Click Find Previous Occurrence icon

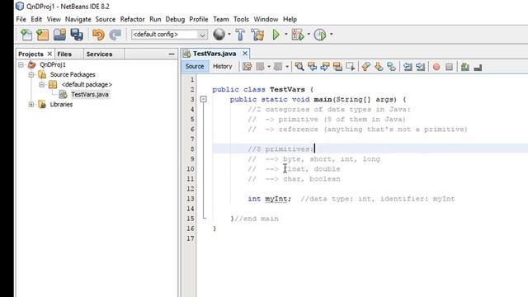pos(312,67)
